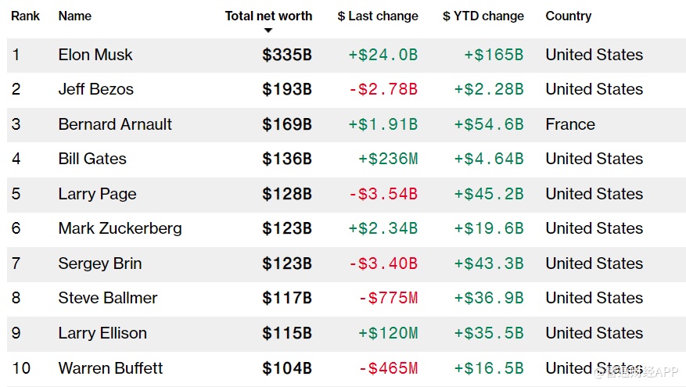Select the Jeff Bezos name link
The width and height of the screenshot is (686, 387).
coord(95,89)
